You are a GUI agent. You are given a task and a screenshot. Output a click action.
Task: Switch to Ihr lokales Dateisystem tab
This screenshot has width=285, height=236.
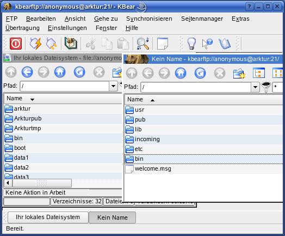48,217
